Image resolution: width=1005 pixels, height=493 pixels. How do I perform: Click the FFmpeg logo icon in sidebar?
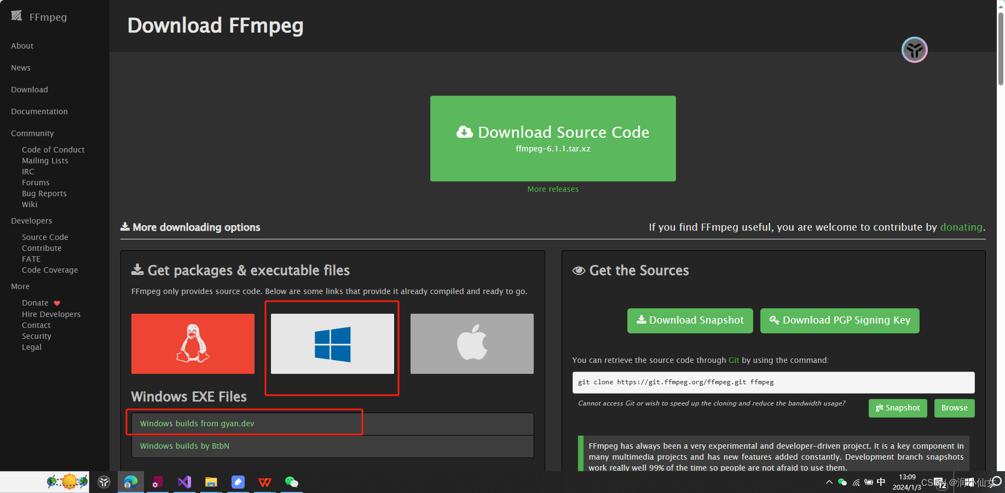pyautogui.click(x=16, y=16)
